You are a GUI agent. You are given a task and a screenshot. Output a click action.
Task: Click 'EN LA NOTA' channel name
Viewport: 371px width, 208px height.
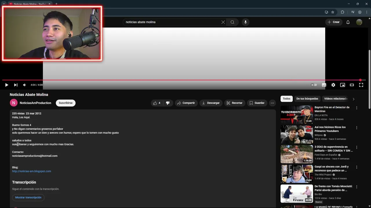tap(321, 115)
